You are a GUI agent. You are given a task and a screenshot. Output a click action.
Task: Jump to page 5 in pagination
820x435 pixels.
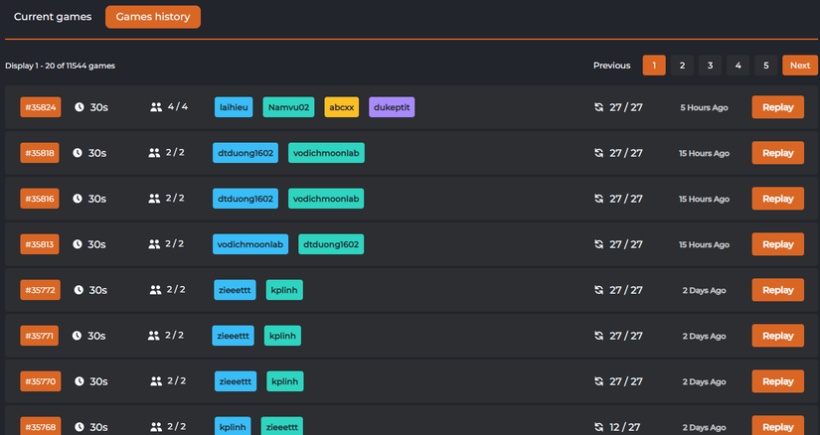tap(765, 66)
